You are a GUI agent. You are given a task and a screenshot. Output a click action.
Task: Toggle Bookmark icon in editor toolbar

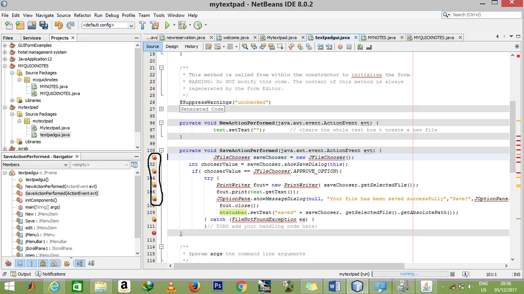309,47
